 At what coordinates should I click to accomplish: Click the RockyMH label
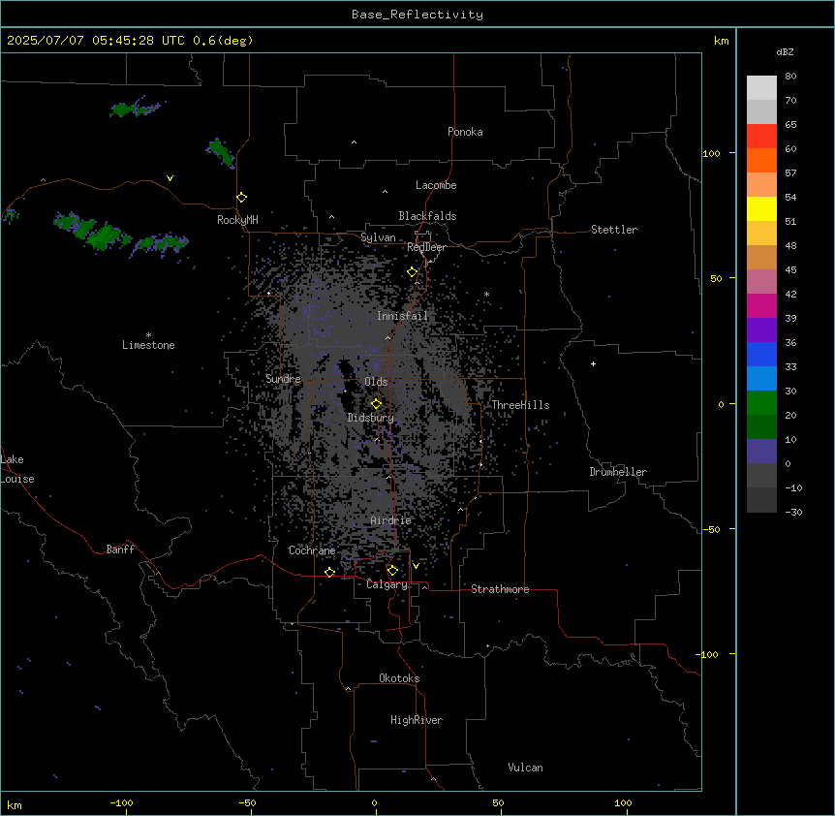(x=237, y=220)
